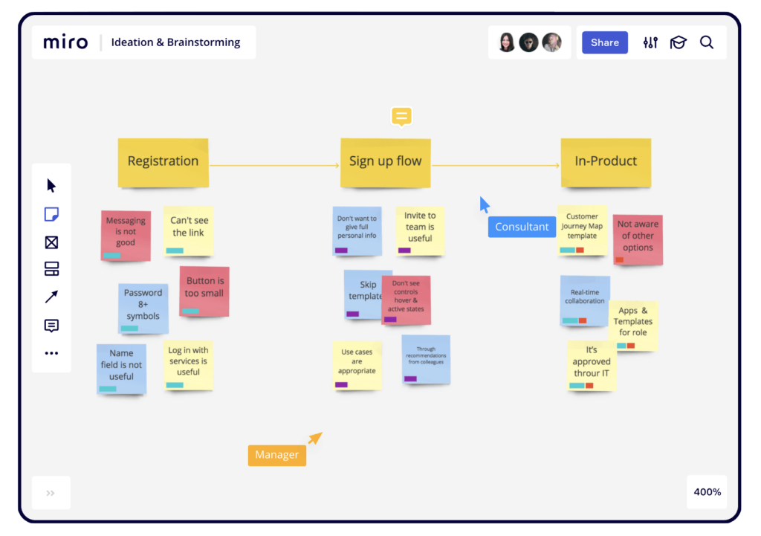The image size is (761, 536).
Task: Select the Sign up flow sticky note
Action: pyautogui.click(x=386, y=163)
